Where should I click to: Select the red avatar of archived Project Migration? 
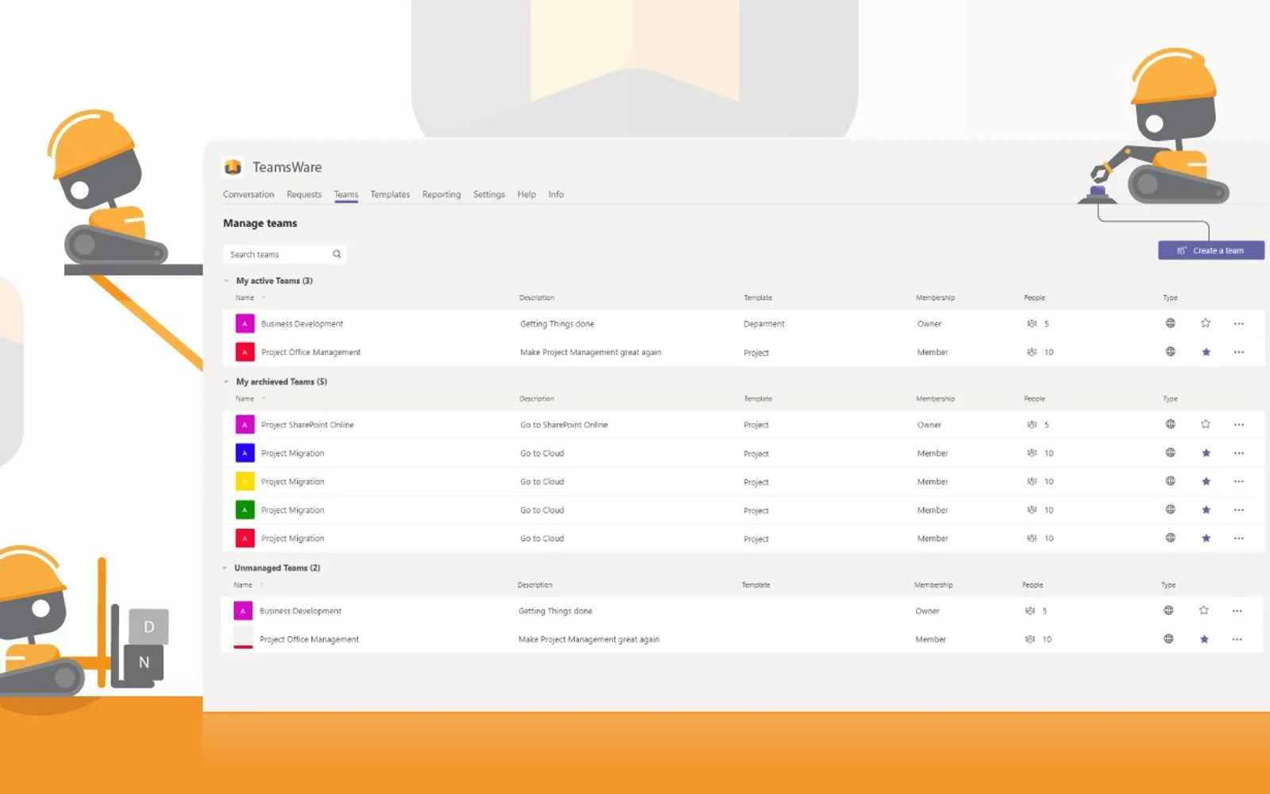point(244,538)
